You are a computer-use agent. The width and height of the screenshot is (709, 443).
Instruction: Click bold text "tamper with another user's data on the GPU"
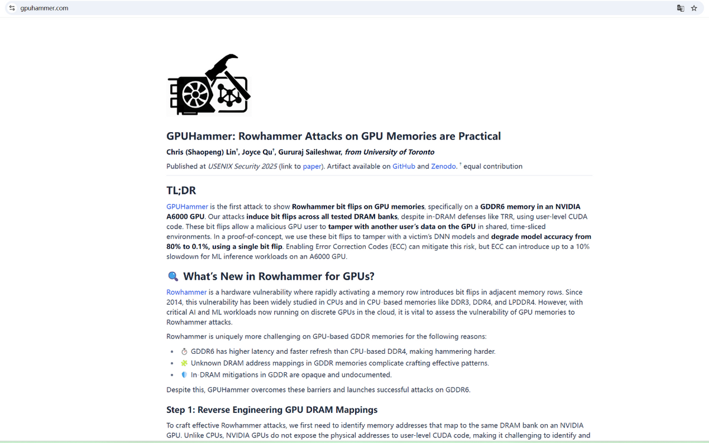402,227
